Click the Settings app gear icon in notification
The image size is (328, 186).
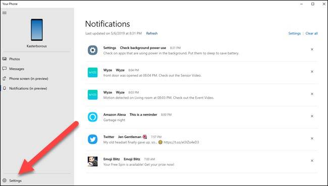coord(93,50)
